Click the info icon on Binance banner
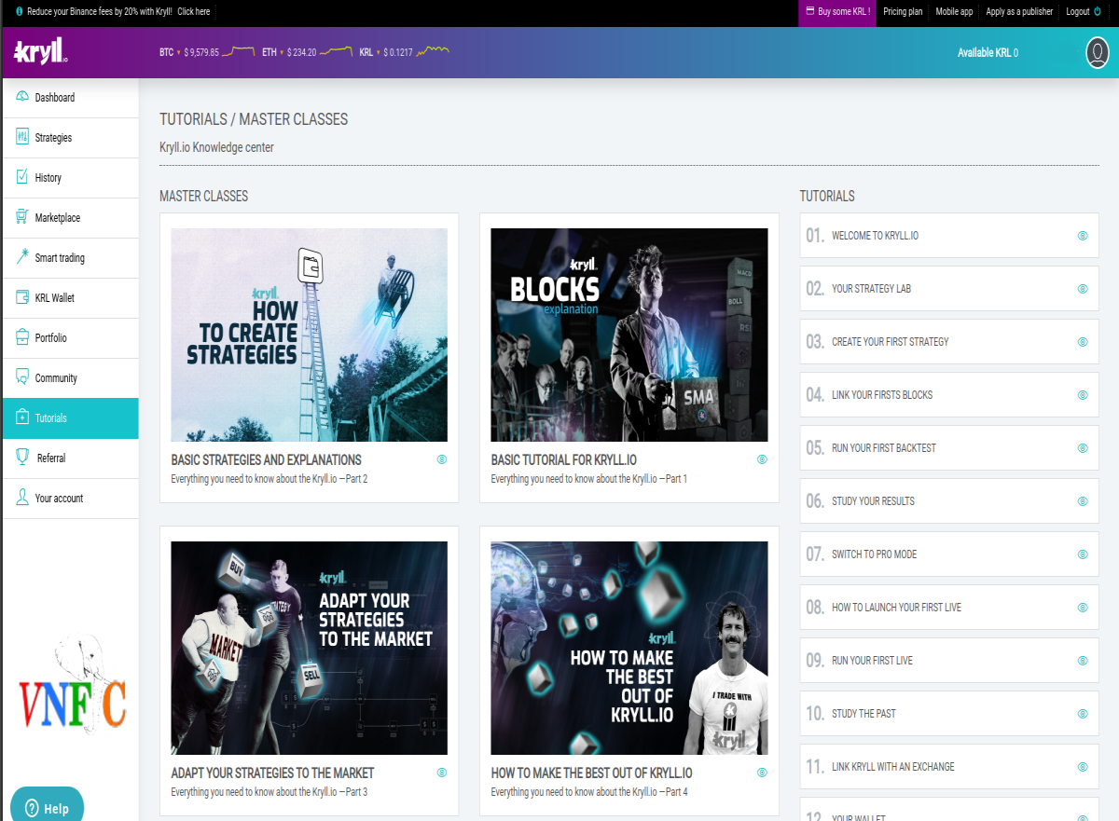Viewport: 1119px width, 821px height. [20, 11]
